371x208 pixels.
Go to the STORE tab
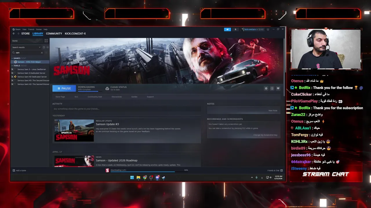26,34
